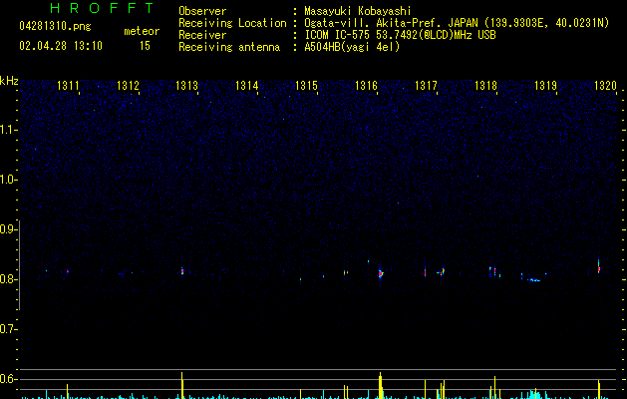Click the kHz axis unit label
The image size is (627, 399).
tap(9, 81)
